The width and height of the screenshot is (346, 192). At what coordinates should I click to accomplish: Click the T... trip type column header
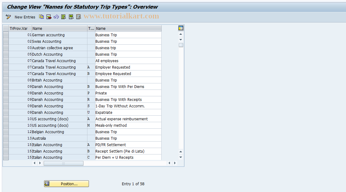(91, 29)
